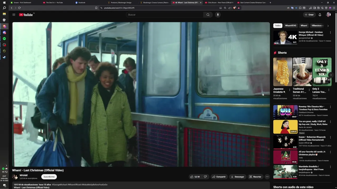Screen dimensions: 337x189
Task: Open the translate page icon
Action: (x=292, y=8)
